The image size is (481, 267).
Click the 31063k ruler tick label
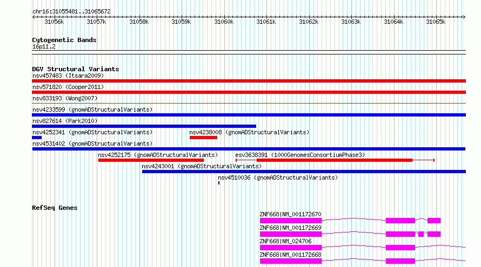[x=351, y=22]
